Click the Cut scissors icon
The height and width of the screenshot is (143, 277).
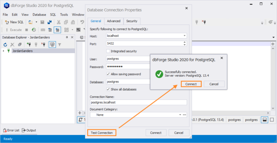click(x=59, y=22)
